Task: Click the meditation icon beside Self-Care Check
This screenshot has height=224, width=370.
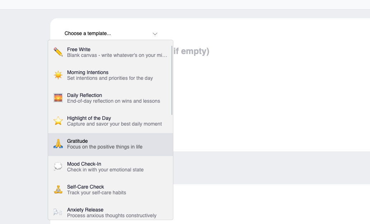Action: [58, 189]
